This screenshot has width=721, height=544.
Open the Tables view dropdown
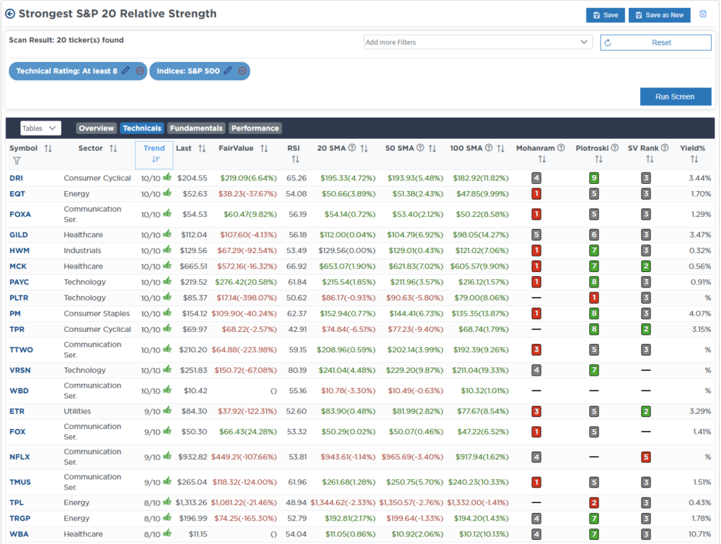40,128
